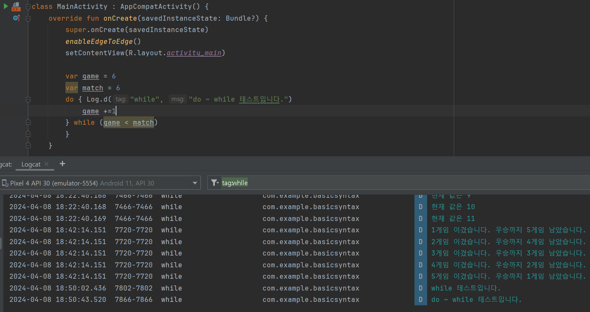
Task: Fold the do-while block at do line
Action: click(28, 100)
